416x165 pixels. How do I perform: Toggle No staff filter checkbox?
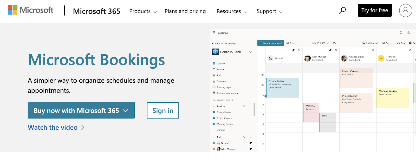click(x=214, y=143)
